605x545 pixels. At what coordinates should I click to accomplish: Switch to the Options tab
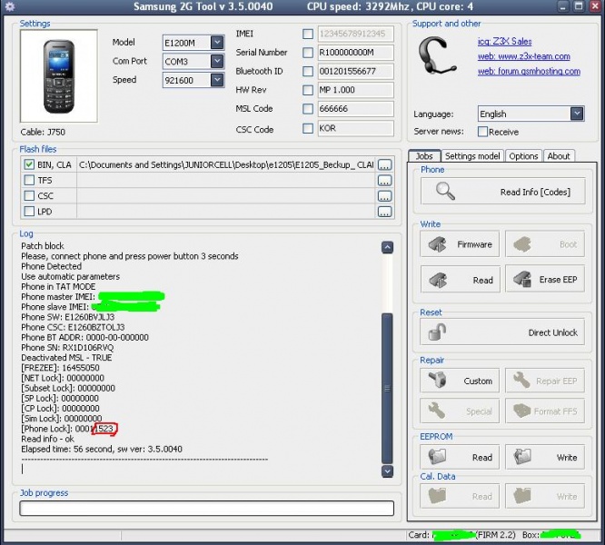click(x=523, y=156)
